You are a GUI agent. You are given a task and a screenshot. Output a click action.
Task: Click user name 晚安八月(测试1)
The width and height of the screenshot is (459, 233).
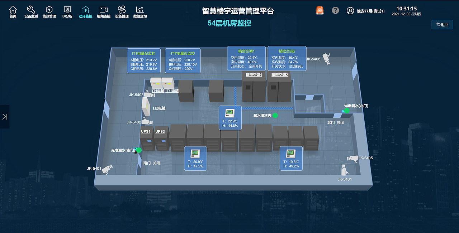point(371,11)
